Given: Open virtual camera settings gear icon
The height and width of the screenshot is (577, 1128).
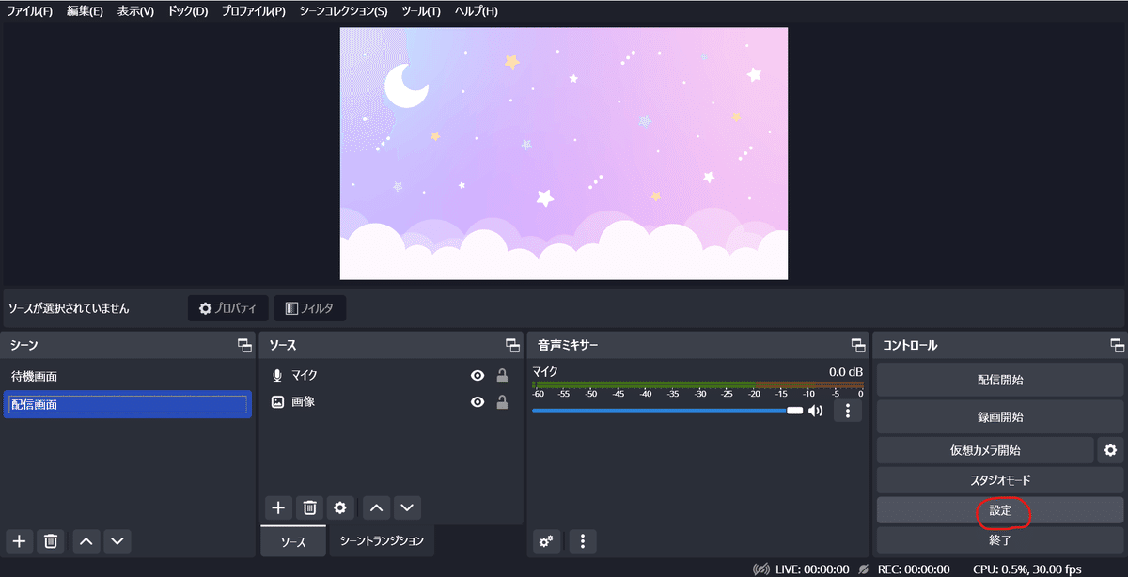Looking at the screenshot, I should pyautogui.click(x=1110, y=450).
